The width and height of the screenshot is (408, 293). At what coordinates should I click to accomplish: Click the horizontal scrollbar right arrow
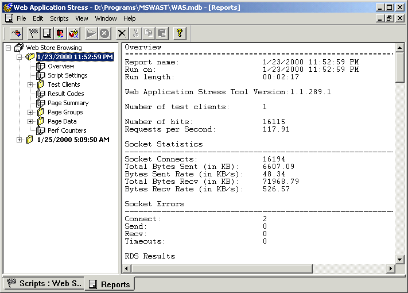click(390, 268)
